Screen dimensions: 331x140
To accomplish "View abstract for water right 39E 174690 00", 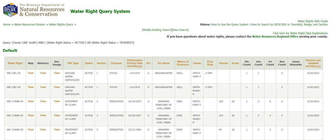I will point(43,130).
